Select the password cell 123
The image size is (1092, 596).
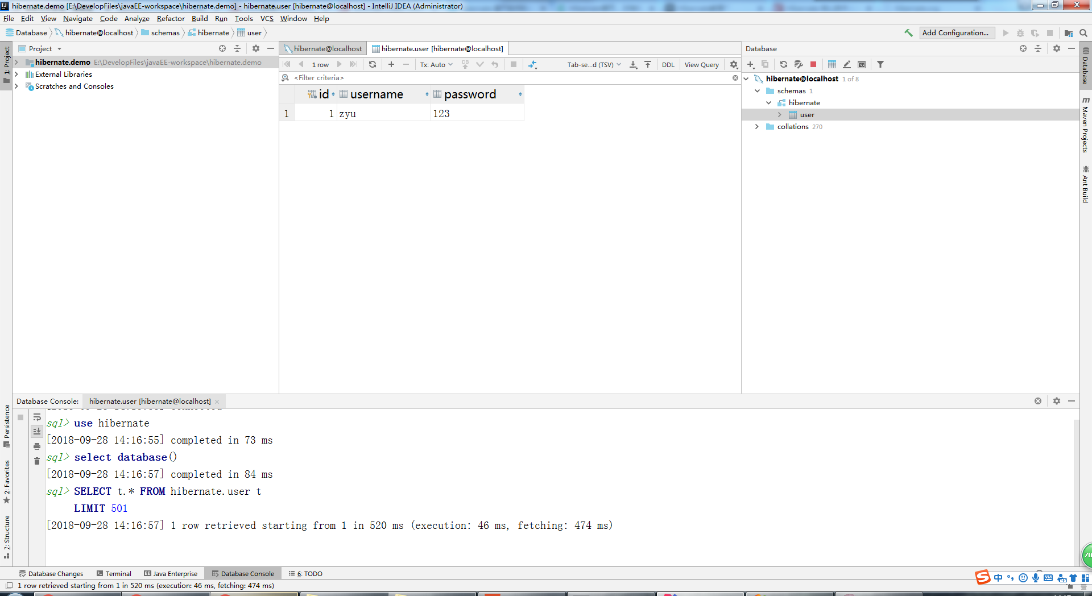coord(477,114)
